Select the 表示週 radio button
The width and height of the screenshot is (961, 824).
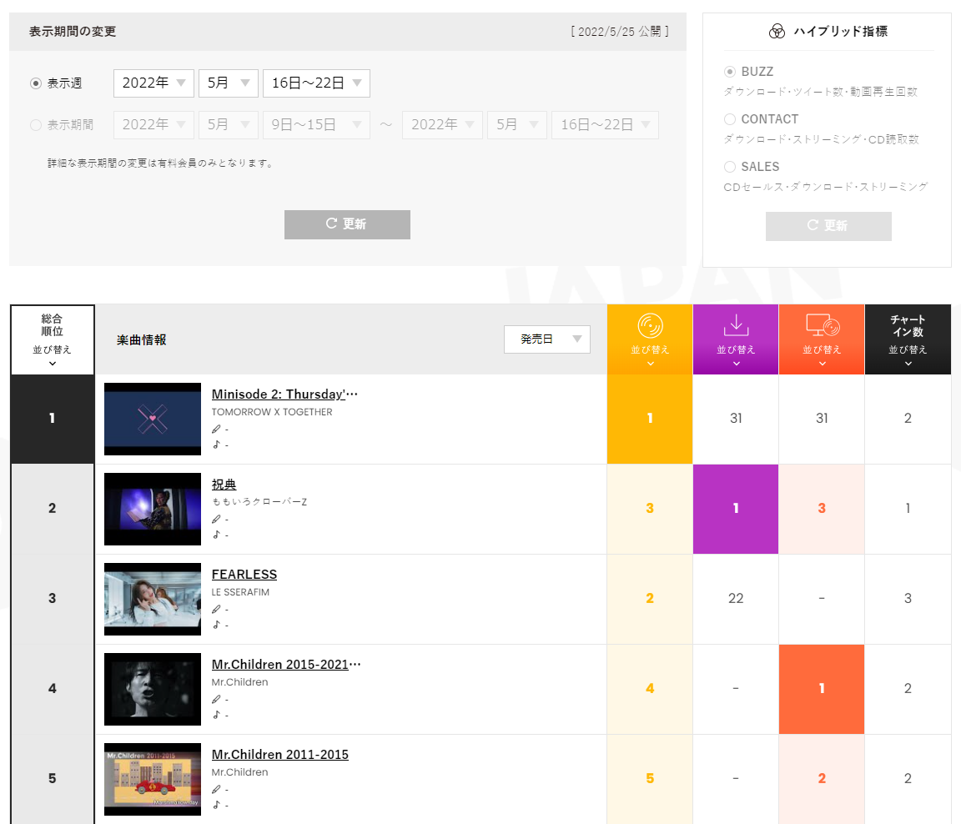click(36, 83)
